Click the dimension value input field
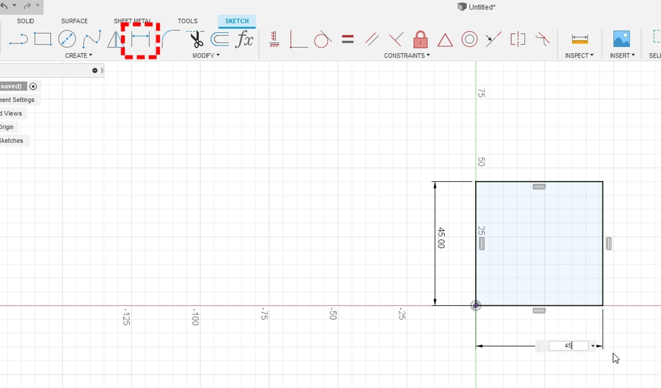The width and height of the screenshot is (661, 388). click(568, 346)
